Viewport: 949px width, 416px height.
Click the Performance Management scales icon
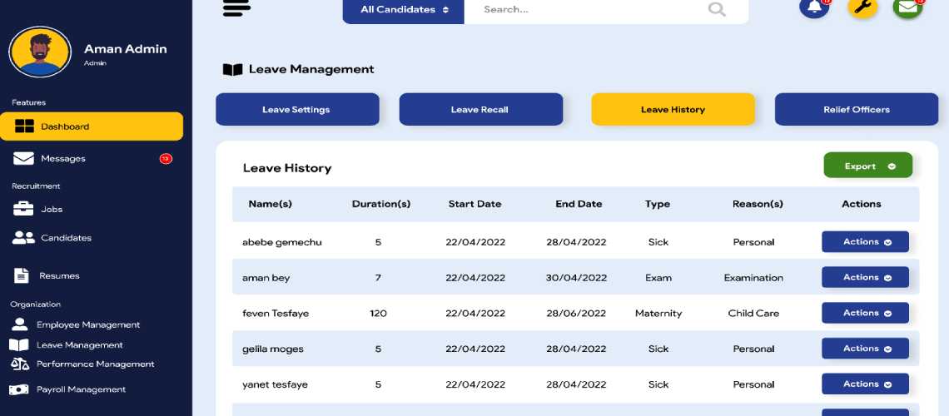pos(19,364)
